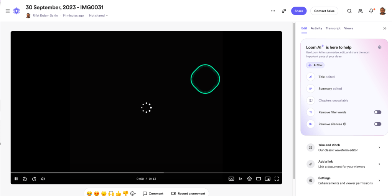Click the Summary lines icon
Screen dimensions: 392x196
point(311,88)
